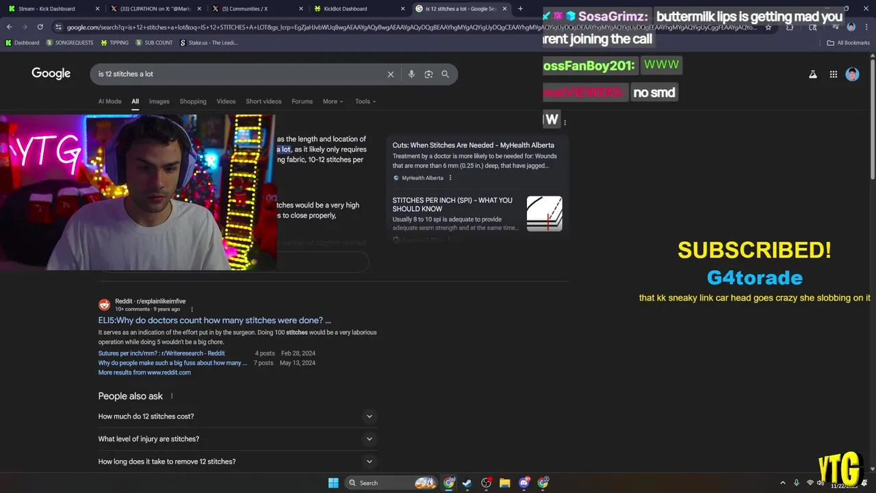The height and width of the screenshot is (493, 876).
Task: Open 'Cuts: When Stitches Are Needed' result
Action: tap(473, 145)
